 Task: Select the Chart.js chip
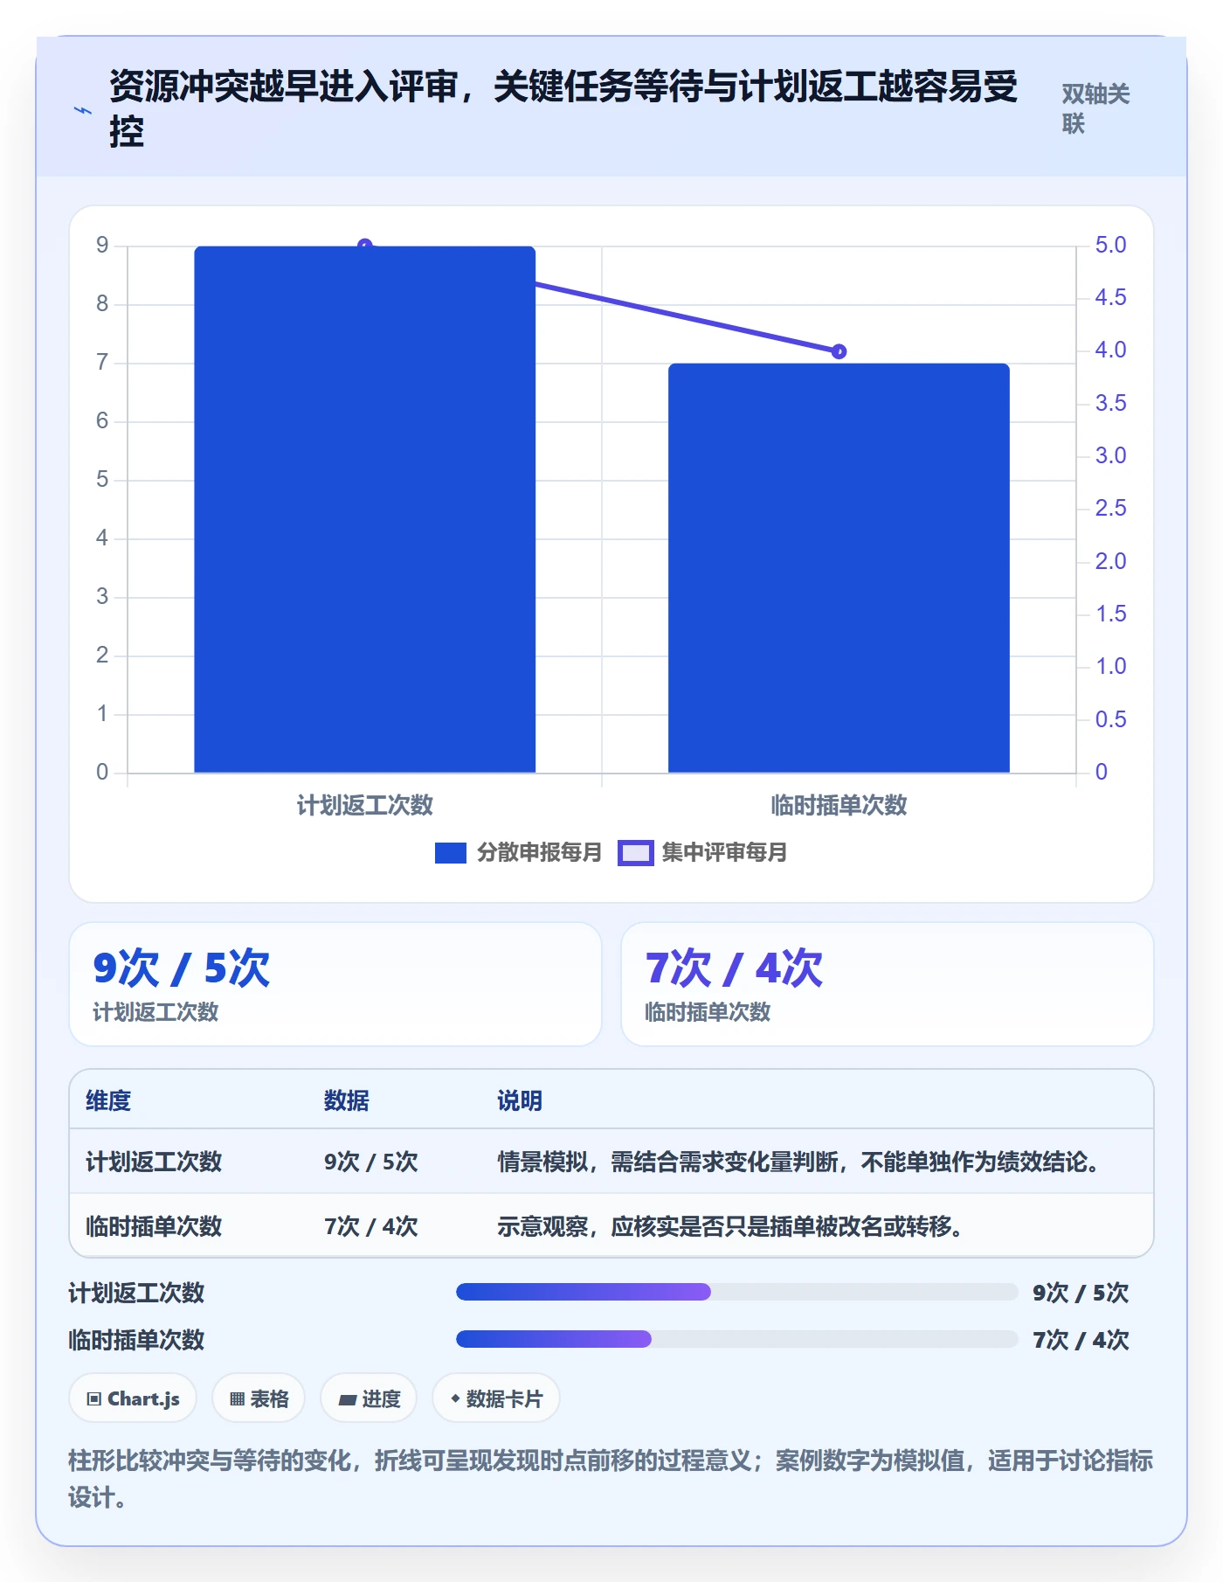133,1398
